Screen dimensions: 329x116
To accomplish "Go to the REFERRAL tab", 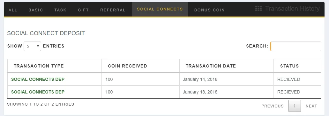I will (x=113, y=10).
